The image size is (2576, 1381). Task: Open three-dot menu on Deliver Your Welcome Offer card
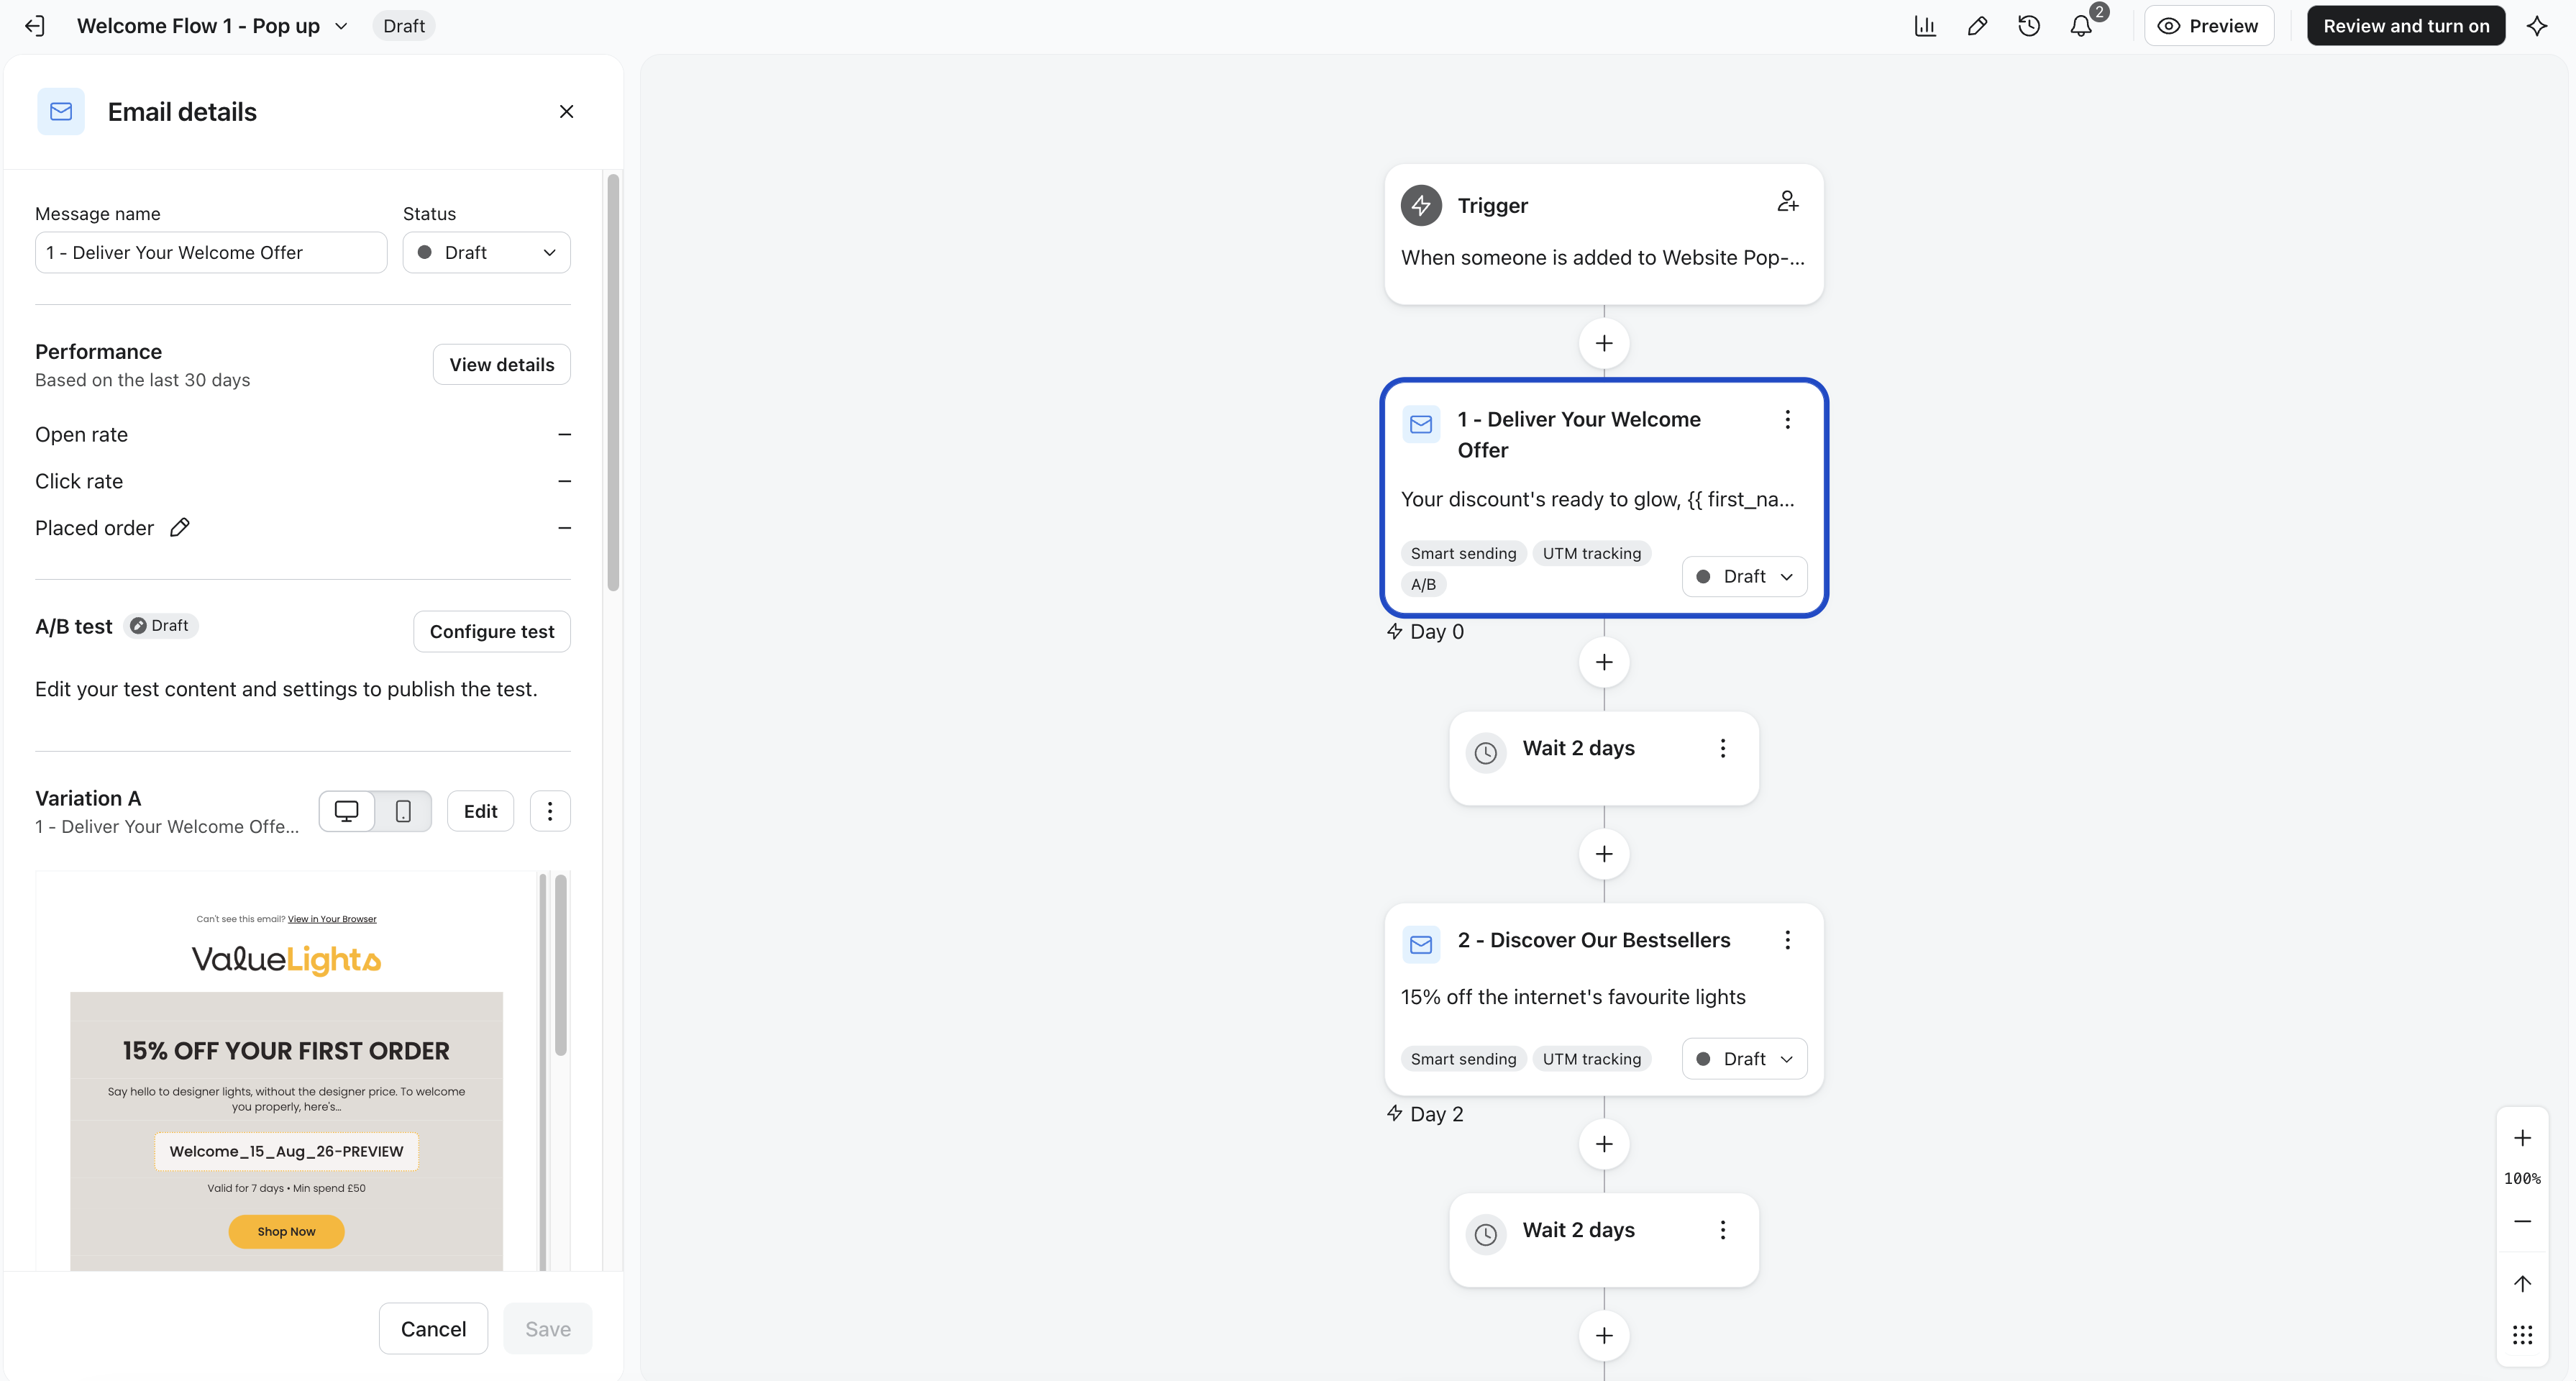pos(1788,420)
